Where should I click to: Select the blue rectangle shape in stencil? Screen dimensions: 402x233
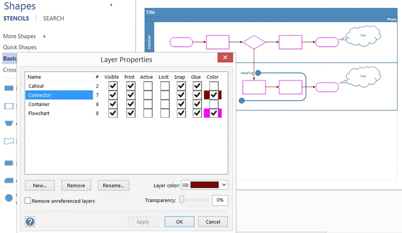click(x=9, y=88)
